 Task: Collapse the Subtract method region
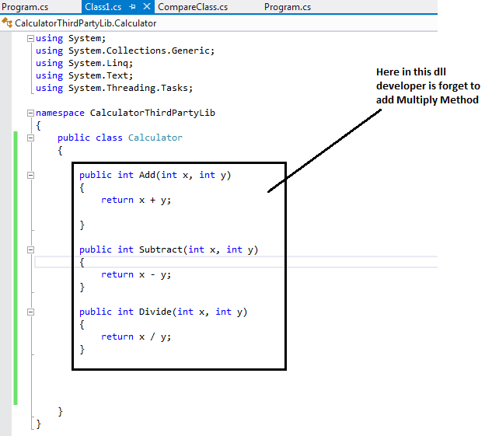coord(30,249)
